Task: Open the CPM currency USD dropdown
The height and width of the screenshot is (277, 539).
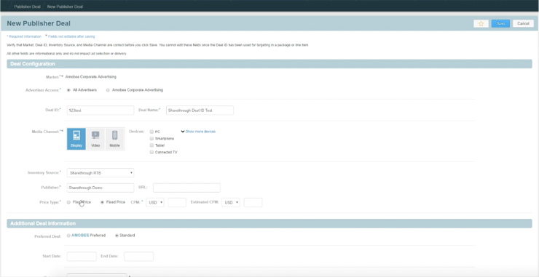Action: (x=155, y=203)
